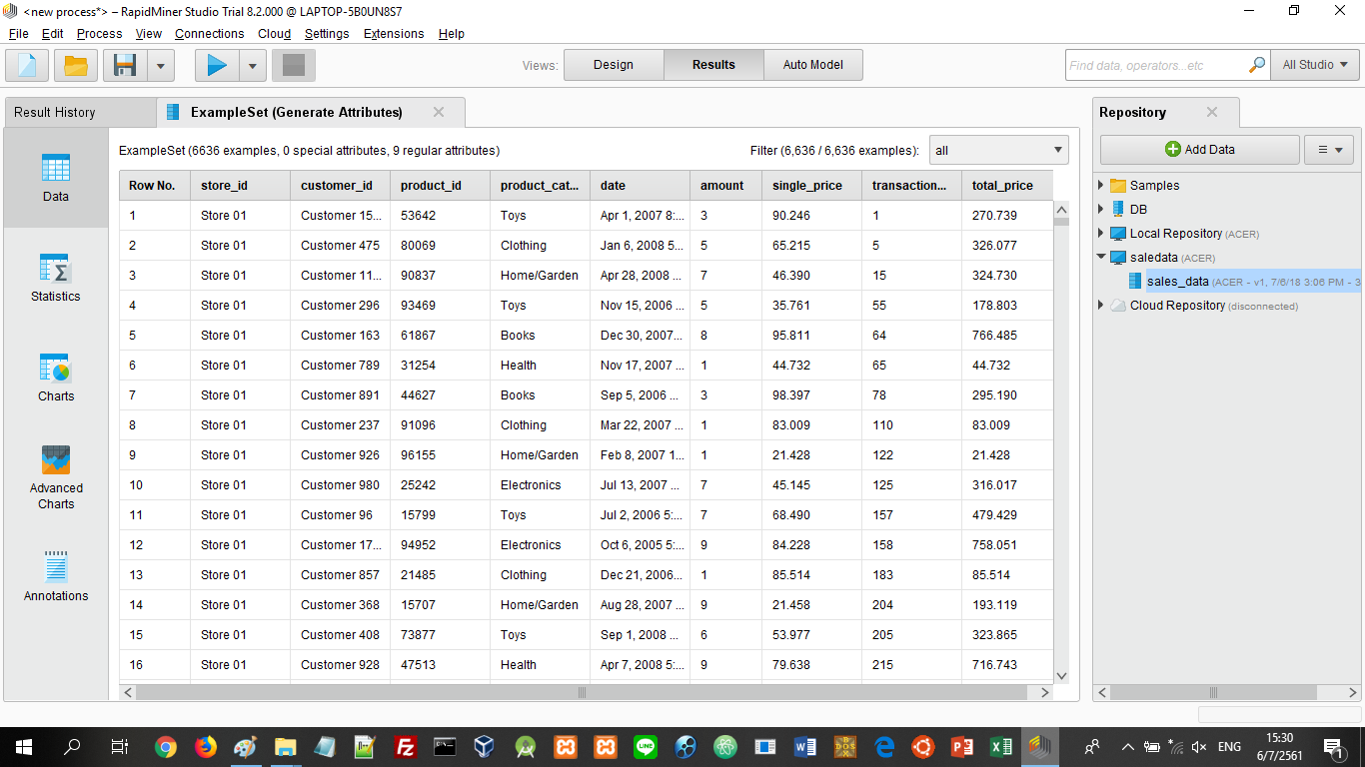Click the Save Process floppy disk icon

(125, 66)
